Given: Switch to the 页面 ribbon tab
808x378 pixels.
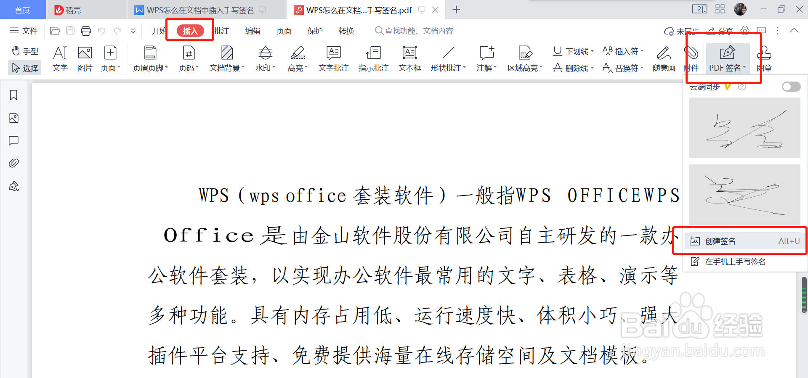Looking at the screenshot, I should pos(284,31).
